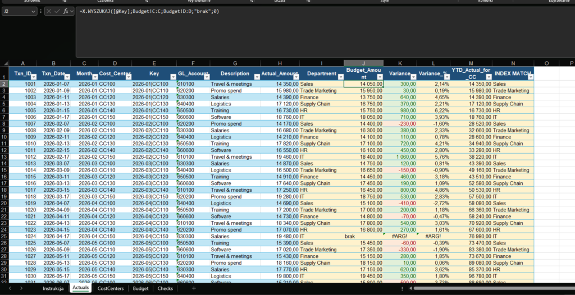Open the Instrukcja sheet tab
The height and width of the screenshot is (295, 575).
pyautogui.click(x=53, y=288)
